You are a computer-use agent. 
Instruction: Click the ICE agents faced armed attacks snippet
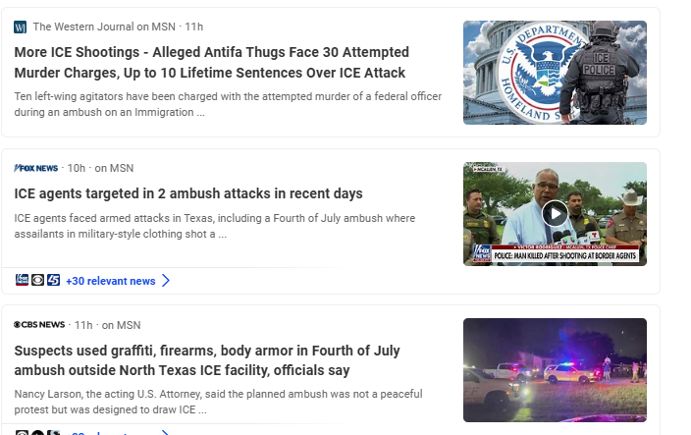[215, 226]
